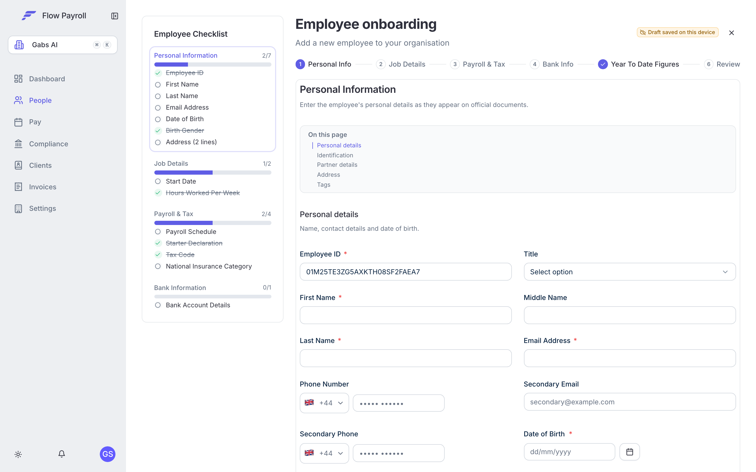
Task: Open GS user avatar menu
Action: pyautogui.click(x=107, y=454)
